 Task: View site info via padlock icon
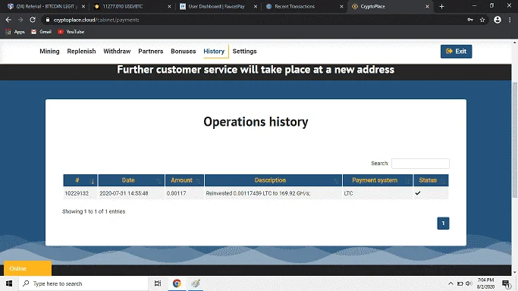click(x=48, y=20)
